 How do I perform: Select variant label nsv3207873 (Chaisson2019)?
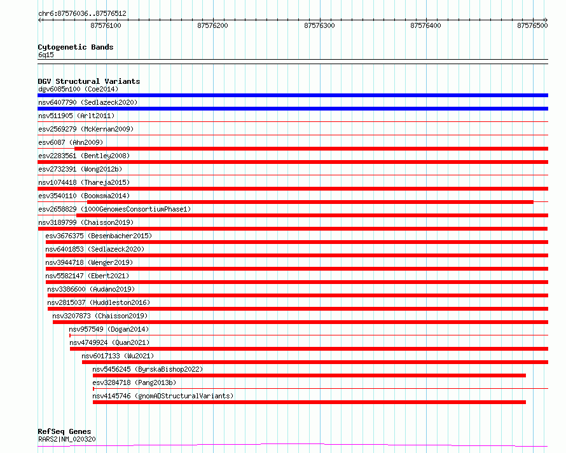click(100, 316)
